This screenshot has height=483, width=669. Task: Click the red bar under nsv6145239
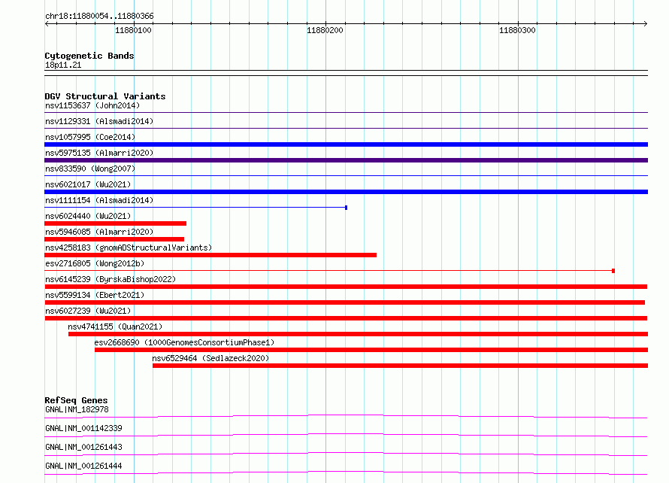pyautogui.click(x=346, y=287)
